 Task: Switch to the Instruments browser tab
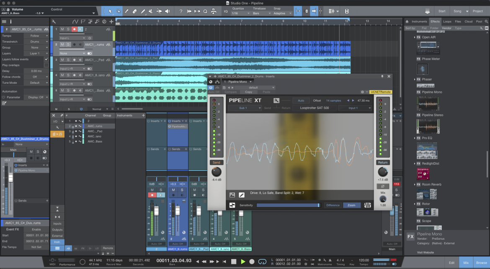[419, 22]
